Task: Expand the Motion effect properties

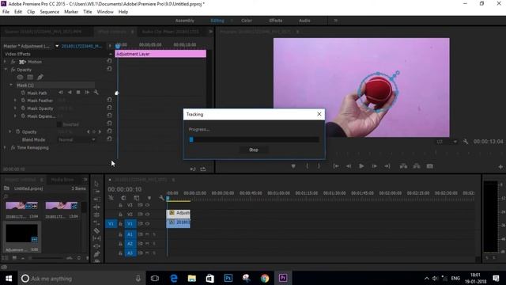Action: pyautogui.click(x=5, y=62)
